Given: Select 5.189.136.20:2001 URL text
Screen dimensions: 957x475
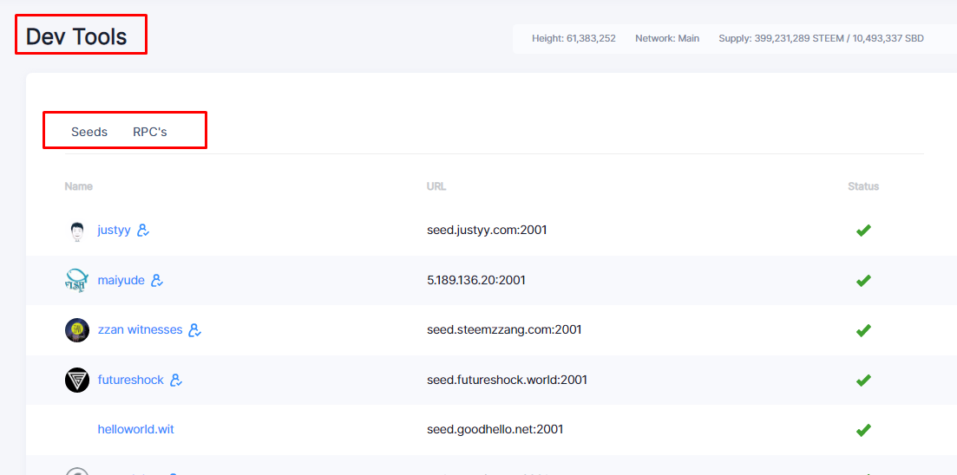Looking at the screenshot, I should point(476,281).
